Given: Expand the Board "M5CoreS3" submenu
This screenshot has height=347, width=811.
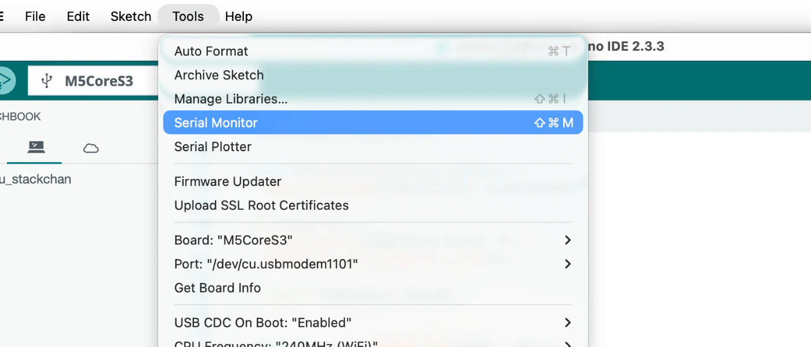Looking at the screenshot, I should click(373, 240).
